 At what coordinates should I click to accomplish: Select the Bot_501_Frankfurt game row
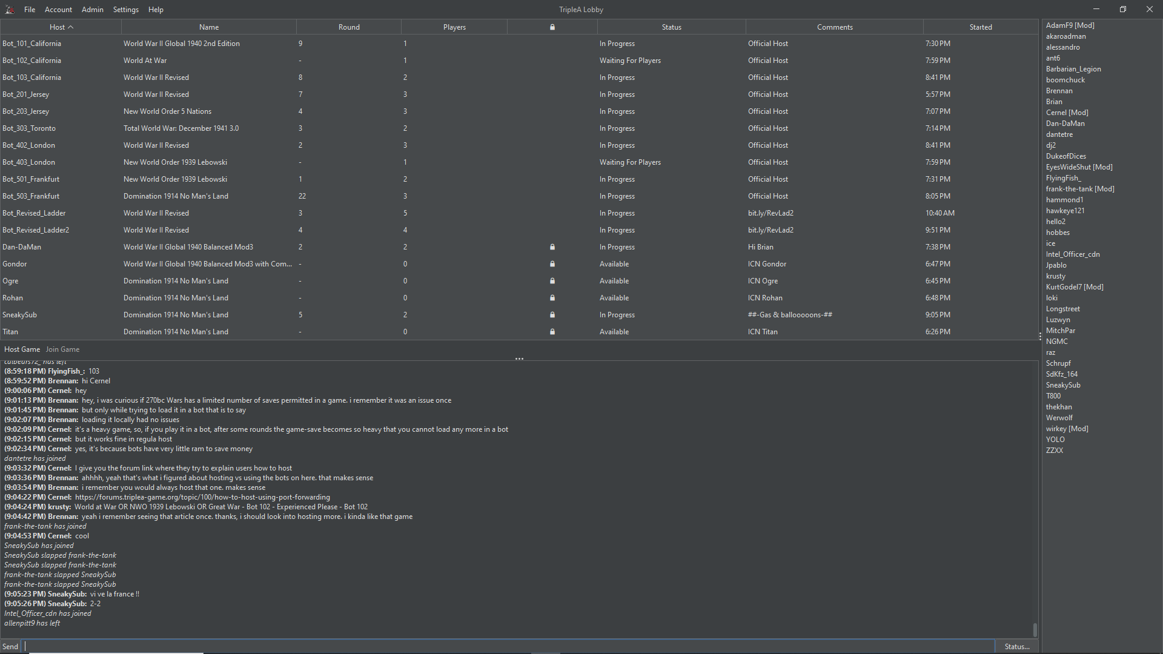point(519,179)
